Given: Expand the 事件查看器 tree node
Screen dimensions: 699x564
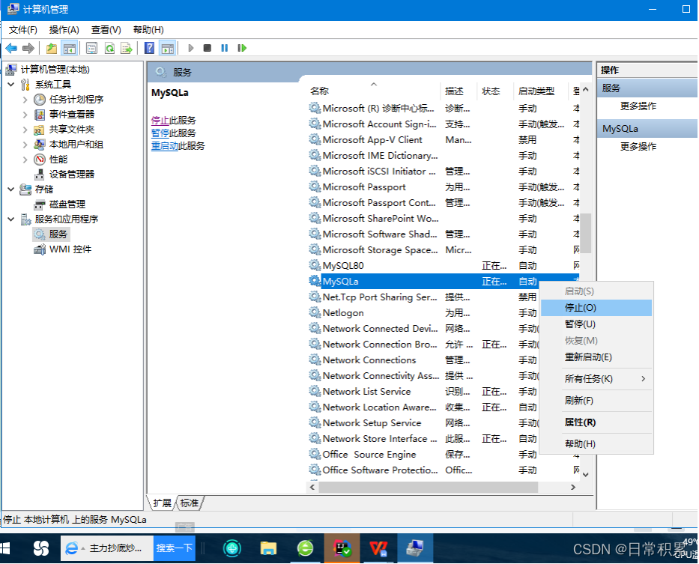Looking at the screenshot, I should point(25,115).
